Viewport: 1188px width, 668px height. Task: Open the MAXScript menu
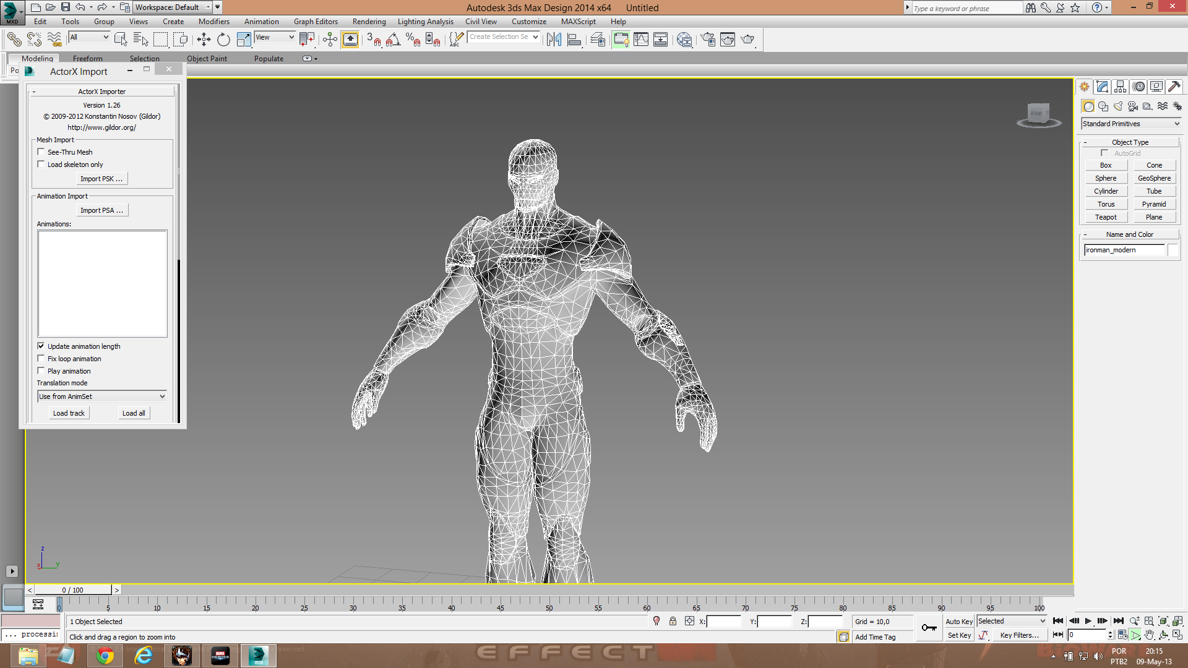579,22
